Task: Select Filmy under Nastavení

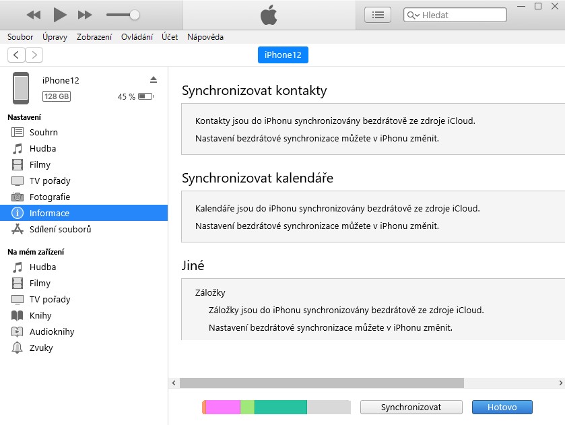Action: [84, 165]
